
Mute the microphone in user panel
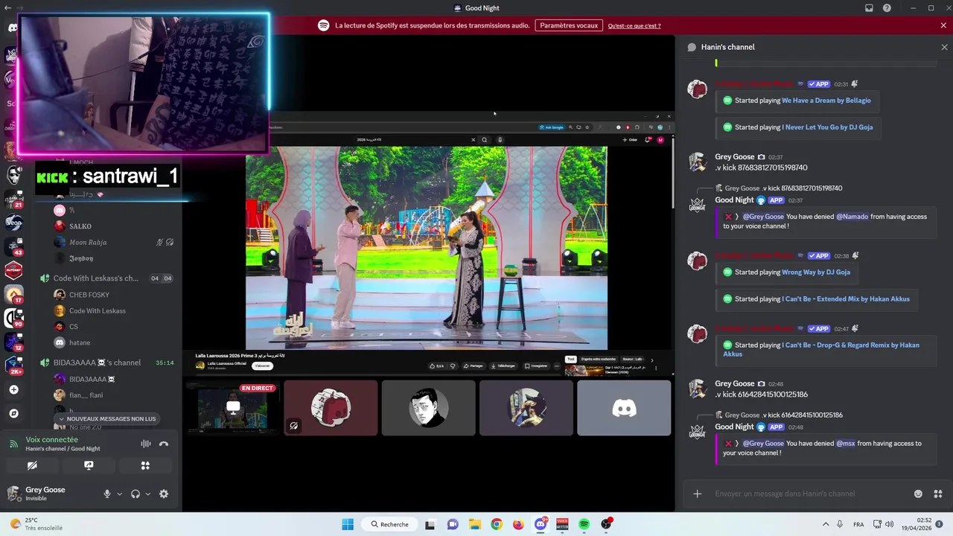point(107,494)
